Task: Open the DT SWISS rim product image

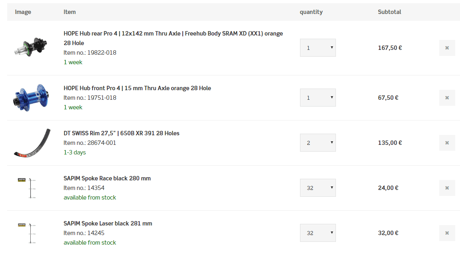Action: click(32, 142)
